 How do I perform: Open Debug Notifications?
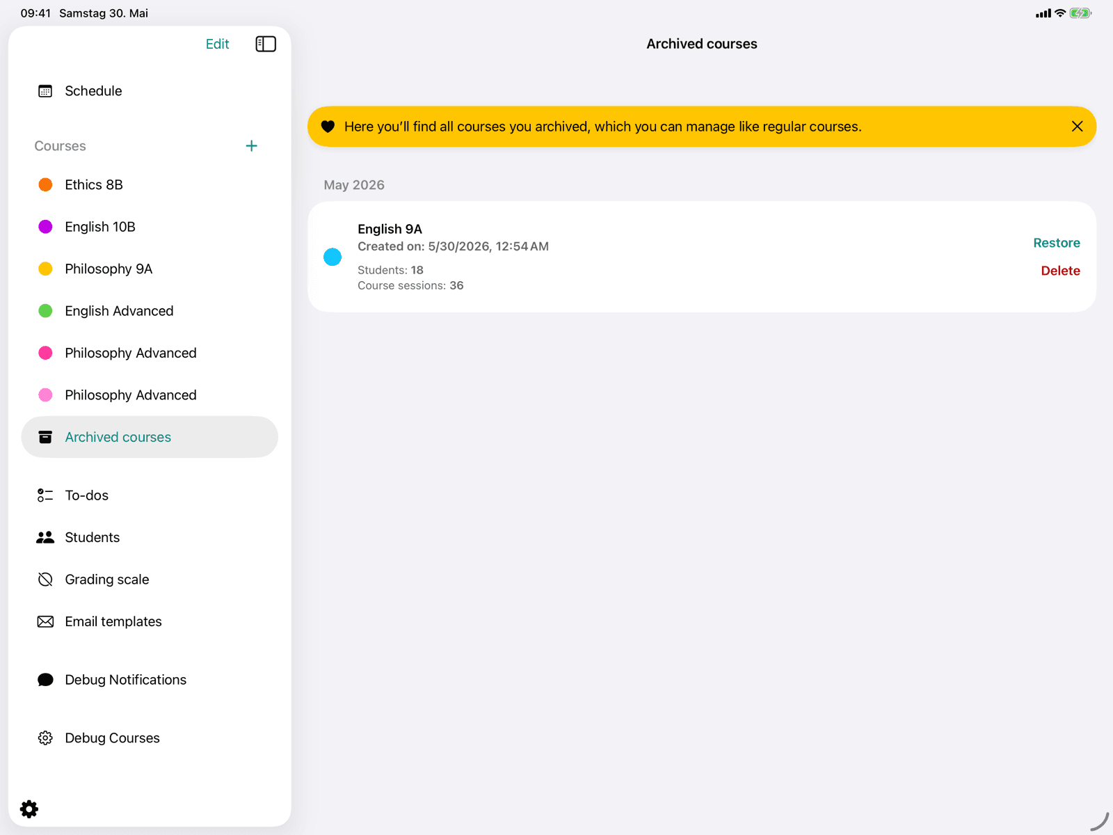click(150, 680)
